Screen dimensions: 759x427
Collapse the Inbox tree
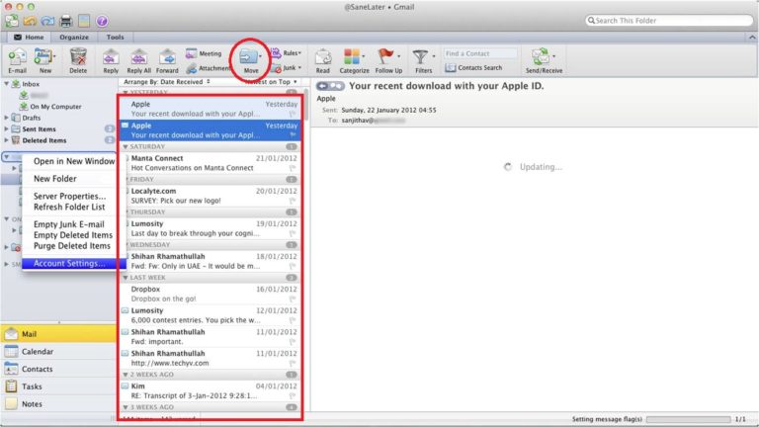pos(7,84)
